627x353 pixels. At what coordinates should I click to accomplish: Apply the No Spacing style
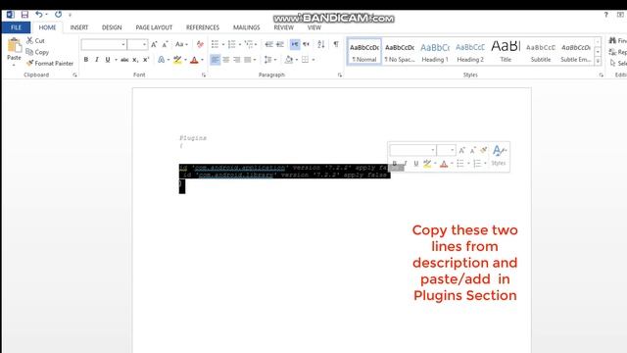point(400,51)
